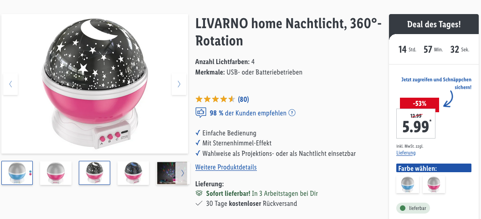Show the starry dome pink lamp thumbnail
This screenshot has width=481, height=219.
(x=94, y=173)
